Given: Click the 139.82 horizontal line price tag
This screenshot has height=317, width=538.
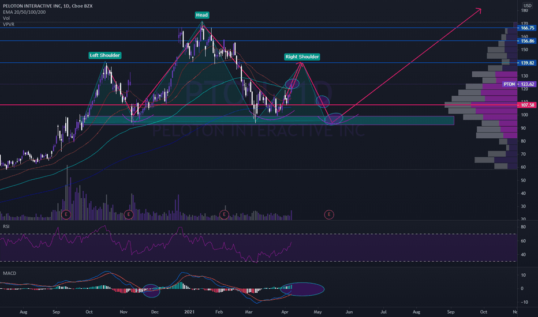Looking at the screenshot, I should (x=528, y=63).
